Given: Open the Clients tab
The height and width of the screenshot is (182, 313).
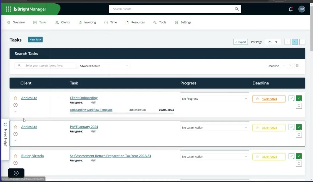Looking at the screenshot, I should pos(63,22).
